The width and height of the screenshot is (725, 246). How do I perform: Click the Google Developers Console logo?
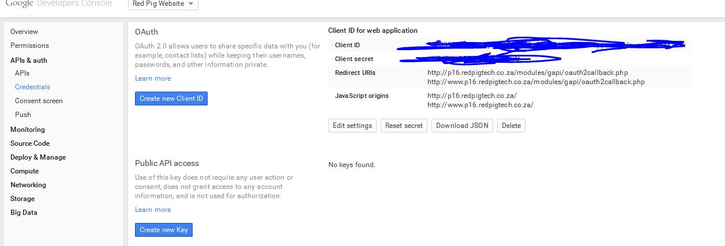point(59,3)
